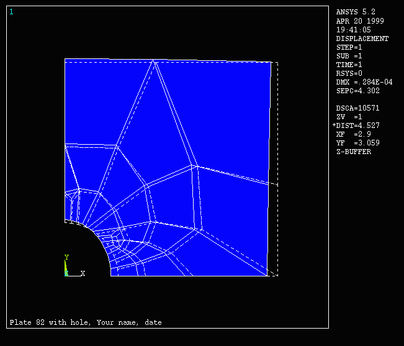
Task: Click the 'DSCA=10571' scale value
Action: (x=358, y=108)
